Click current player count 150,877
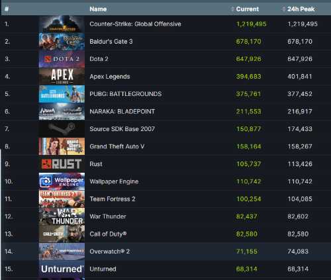Viewport: 331px width, 280px height. click(x=248, y=129)
